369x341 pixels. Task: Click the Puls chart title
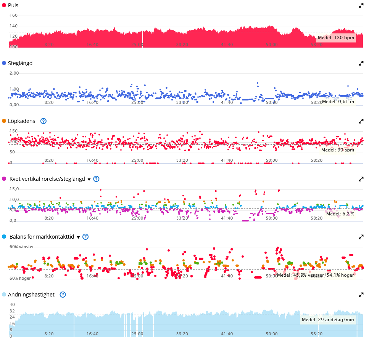pos(13,5)
